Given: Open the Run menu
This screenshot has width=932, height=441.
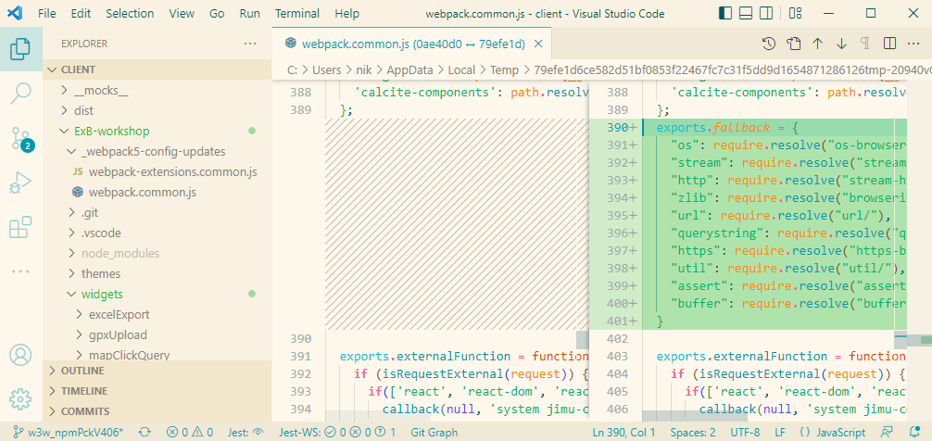Looking at the screenshot, I should pyautogui.click(x=249, y=13).
